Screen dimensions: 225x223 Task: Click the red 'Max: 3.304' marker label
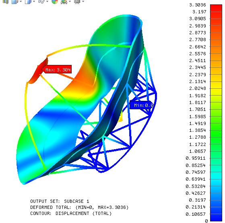57,69
